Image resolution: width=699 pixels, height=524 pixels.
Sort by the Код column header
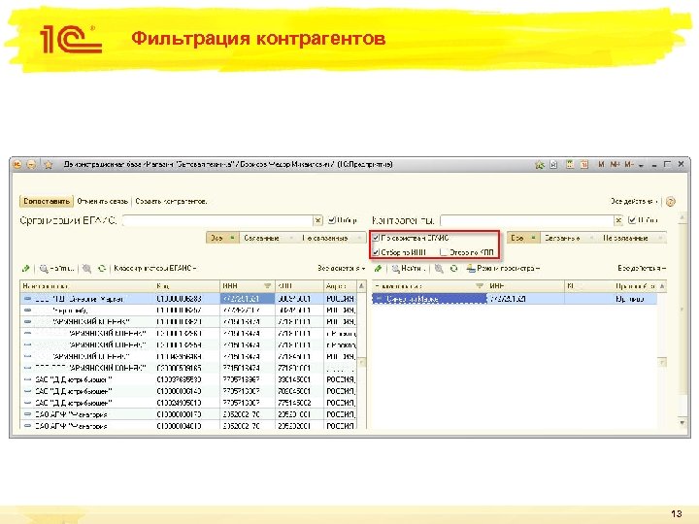(x=186, y=286)
